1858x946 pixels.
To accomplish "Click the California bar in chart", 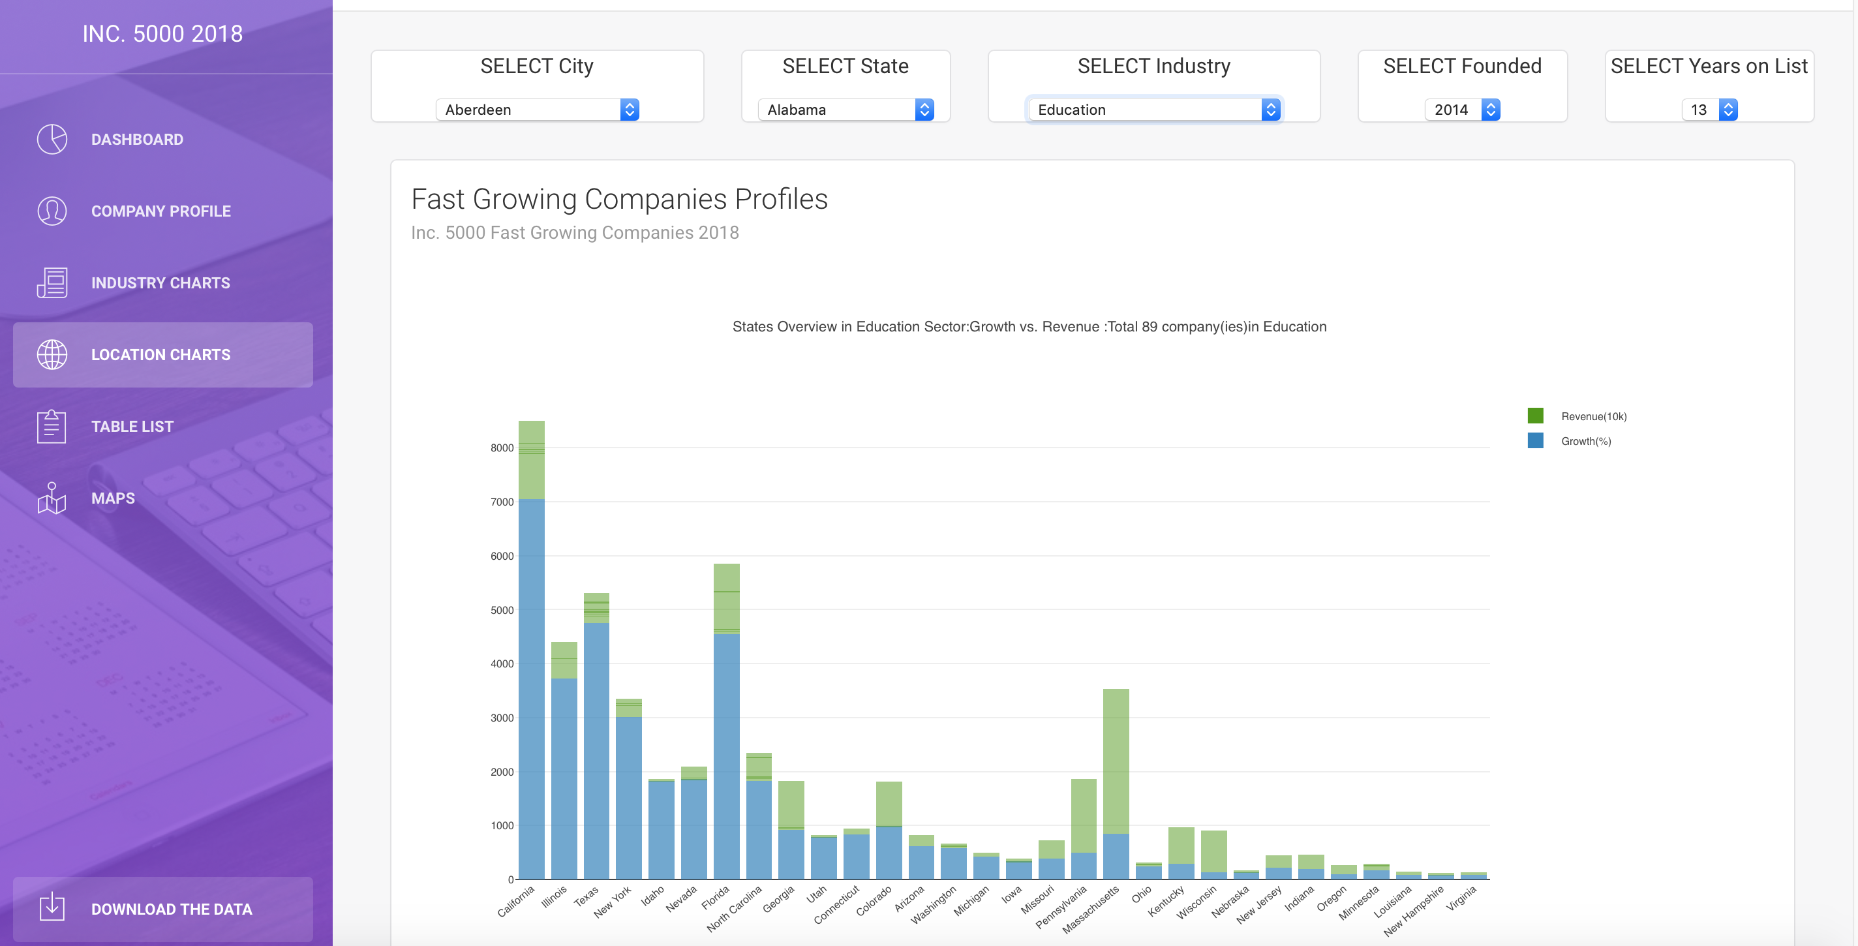I will (532, 650).
